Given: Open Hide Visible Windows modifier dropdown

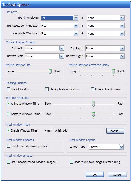Looking at the screenshot, I should click(122, 34).
